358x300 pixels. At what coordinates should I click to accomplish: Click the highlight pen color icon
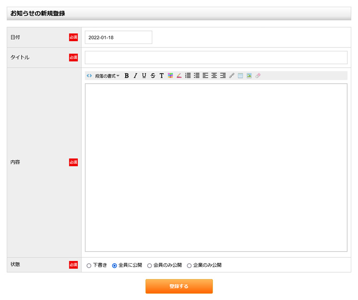point(179,75)
